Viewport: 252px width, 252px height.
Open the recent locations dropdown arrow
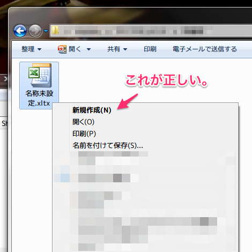pyautogui.click(x=46, y=31)
